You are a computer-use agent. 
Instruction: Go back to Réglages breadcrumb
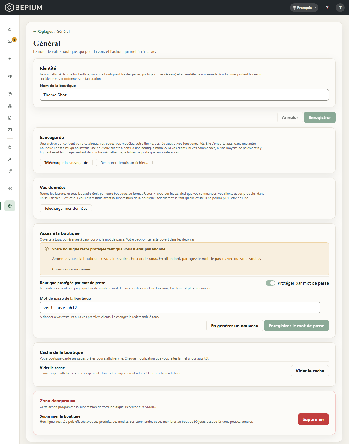[43, 31]
